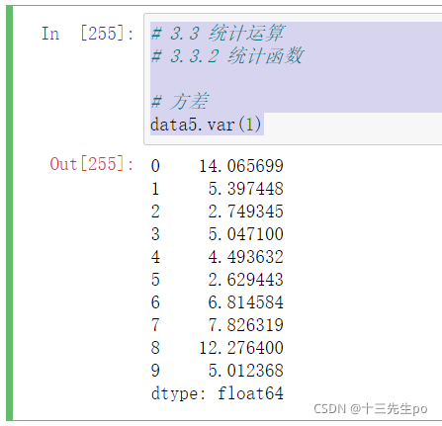Click output value 12.276400
Image resolution: width=442 pixels, height=426 pixels.
(241, 348)
